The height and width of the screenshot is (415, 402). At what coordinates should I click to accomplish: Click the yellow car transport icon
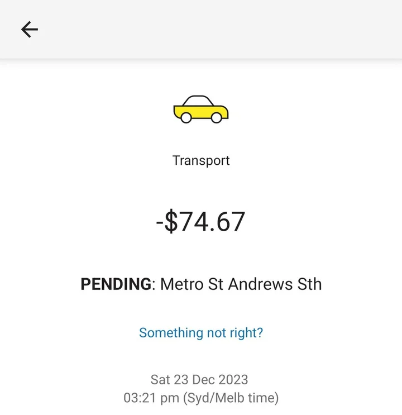click(201, 109)
